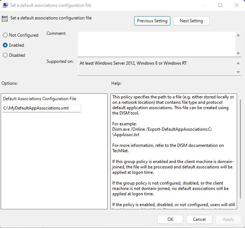Click Comment box scroll up arrow

point(238,35)
